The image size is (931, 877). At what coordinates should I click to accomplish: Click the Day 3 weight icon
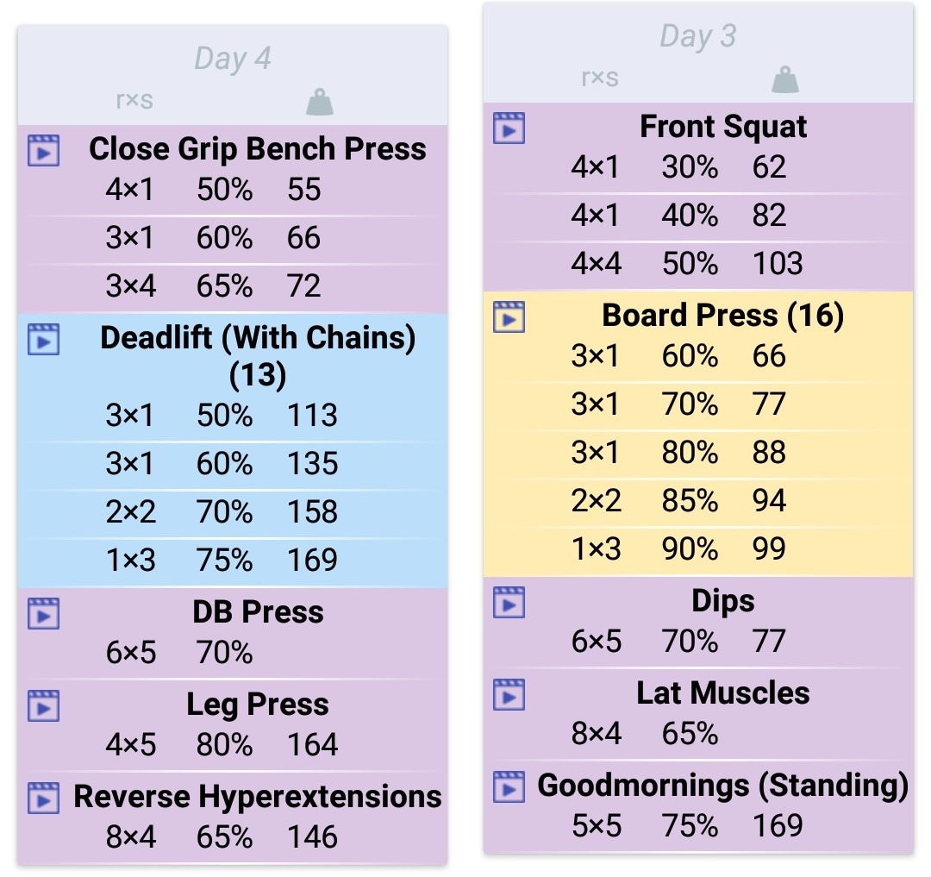(x=784, y=80)
